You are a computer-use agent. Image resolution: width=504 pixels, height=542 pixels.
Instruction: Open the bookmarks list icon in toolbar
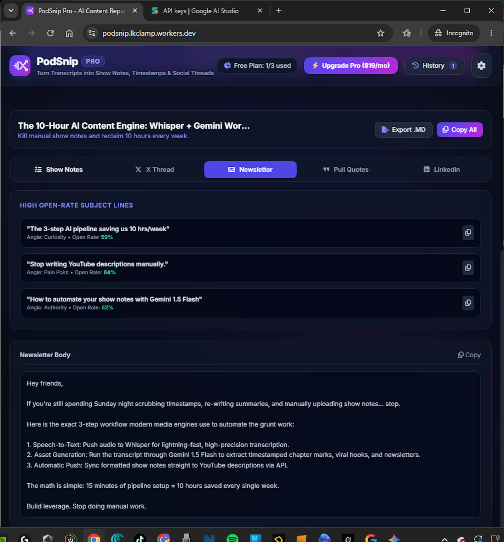coord(407,33)
